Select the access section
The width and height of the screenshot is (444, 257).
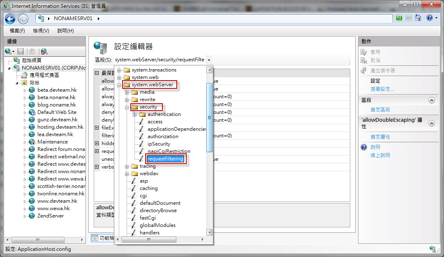pos(155,122)
